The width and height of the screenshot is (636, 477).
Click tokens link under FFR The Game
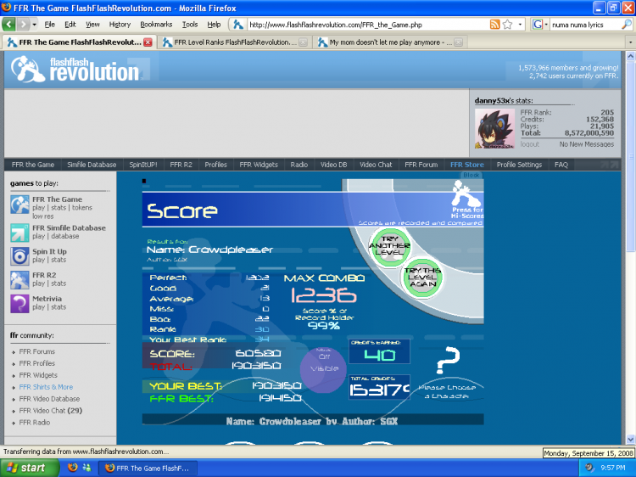pyautogui.click(x=82, y=207)
